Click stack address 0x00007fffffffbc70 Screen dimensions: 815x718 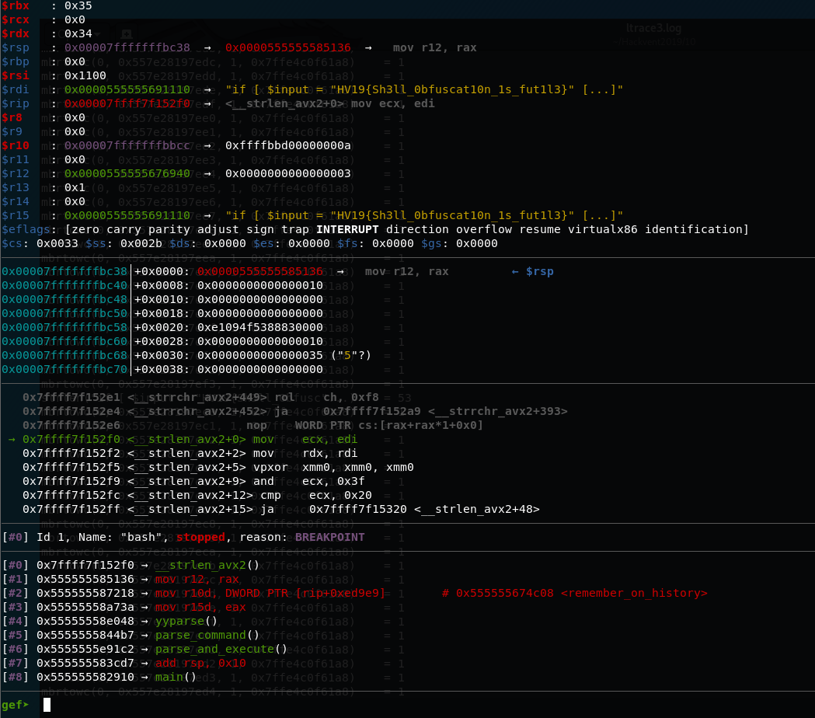pyautogui.click(x=64, y=370)
